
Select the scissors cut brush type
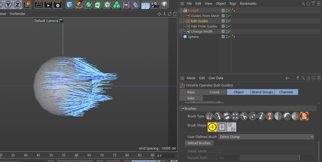click(244, 116)
